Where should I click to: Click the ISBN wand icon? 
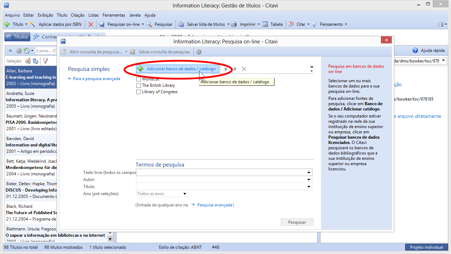(x=33, y=24)
